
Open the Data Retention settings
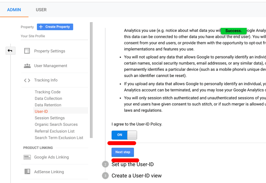pyautogui.click(x=48, y=105)
